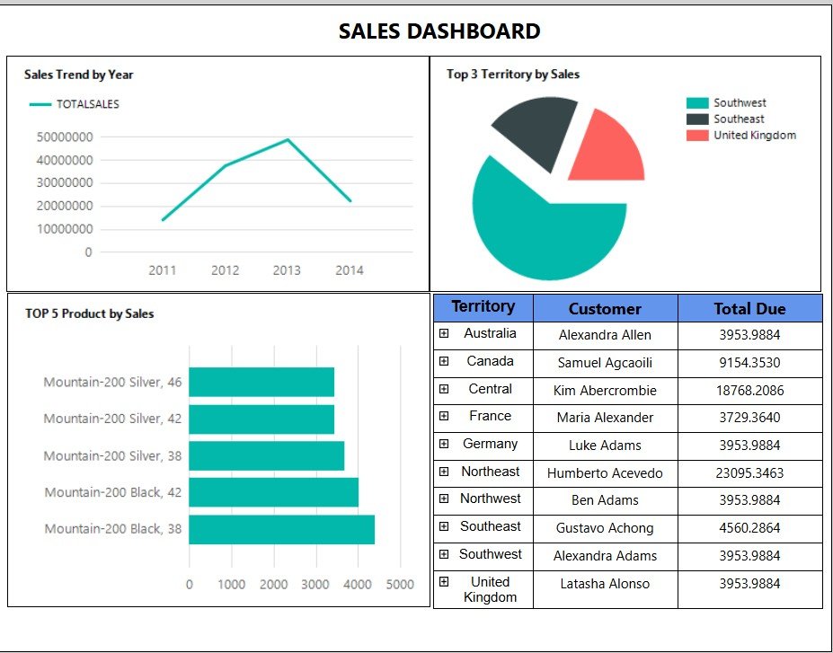Expand the Germany territory row
833x653 pixels.
(x=443, y=444)
